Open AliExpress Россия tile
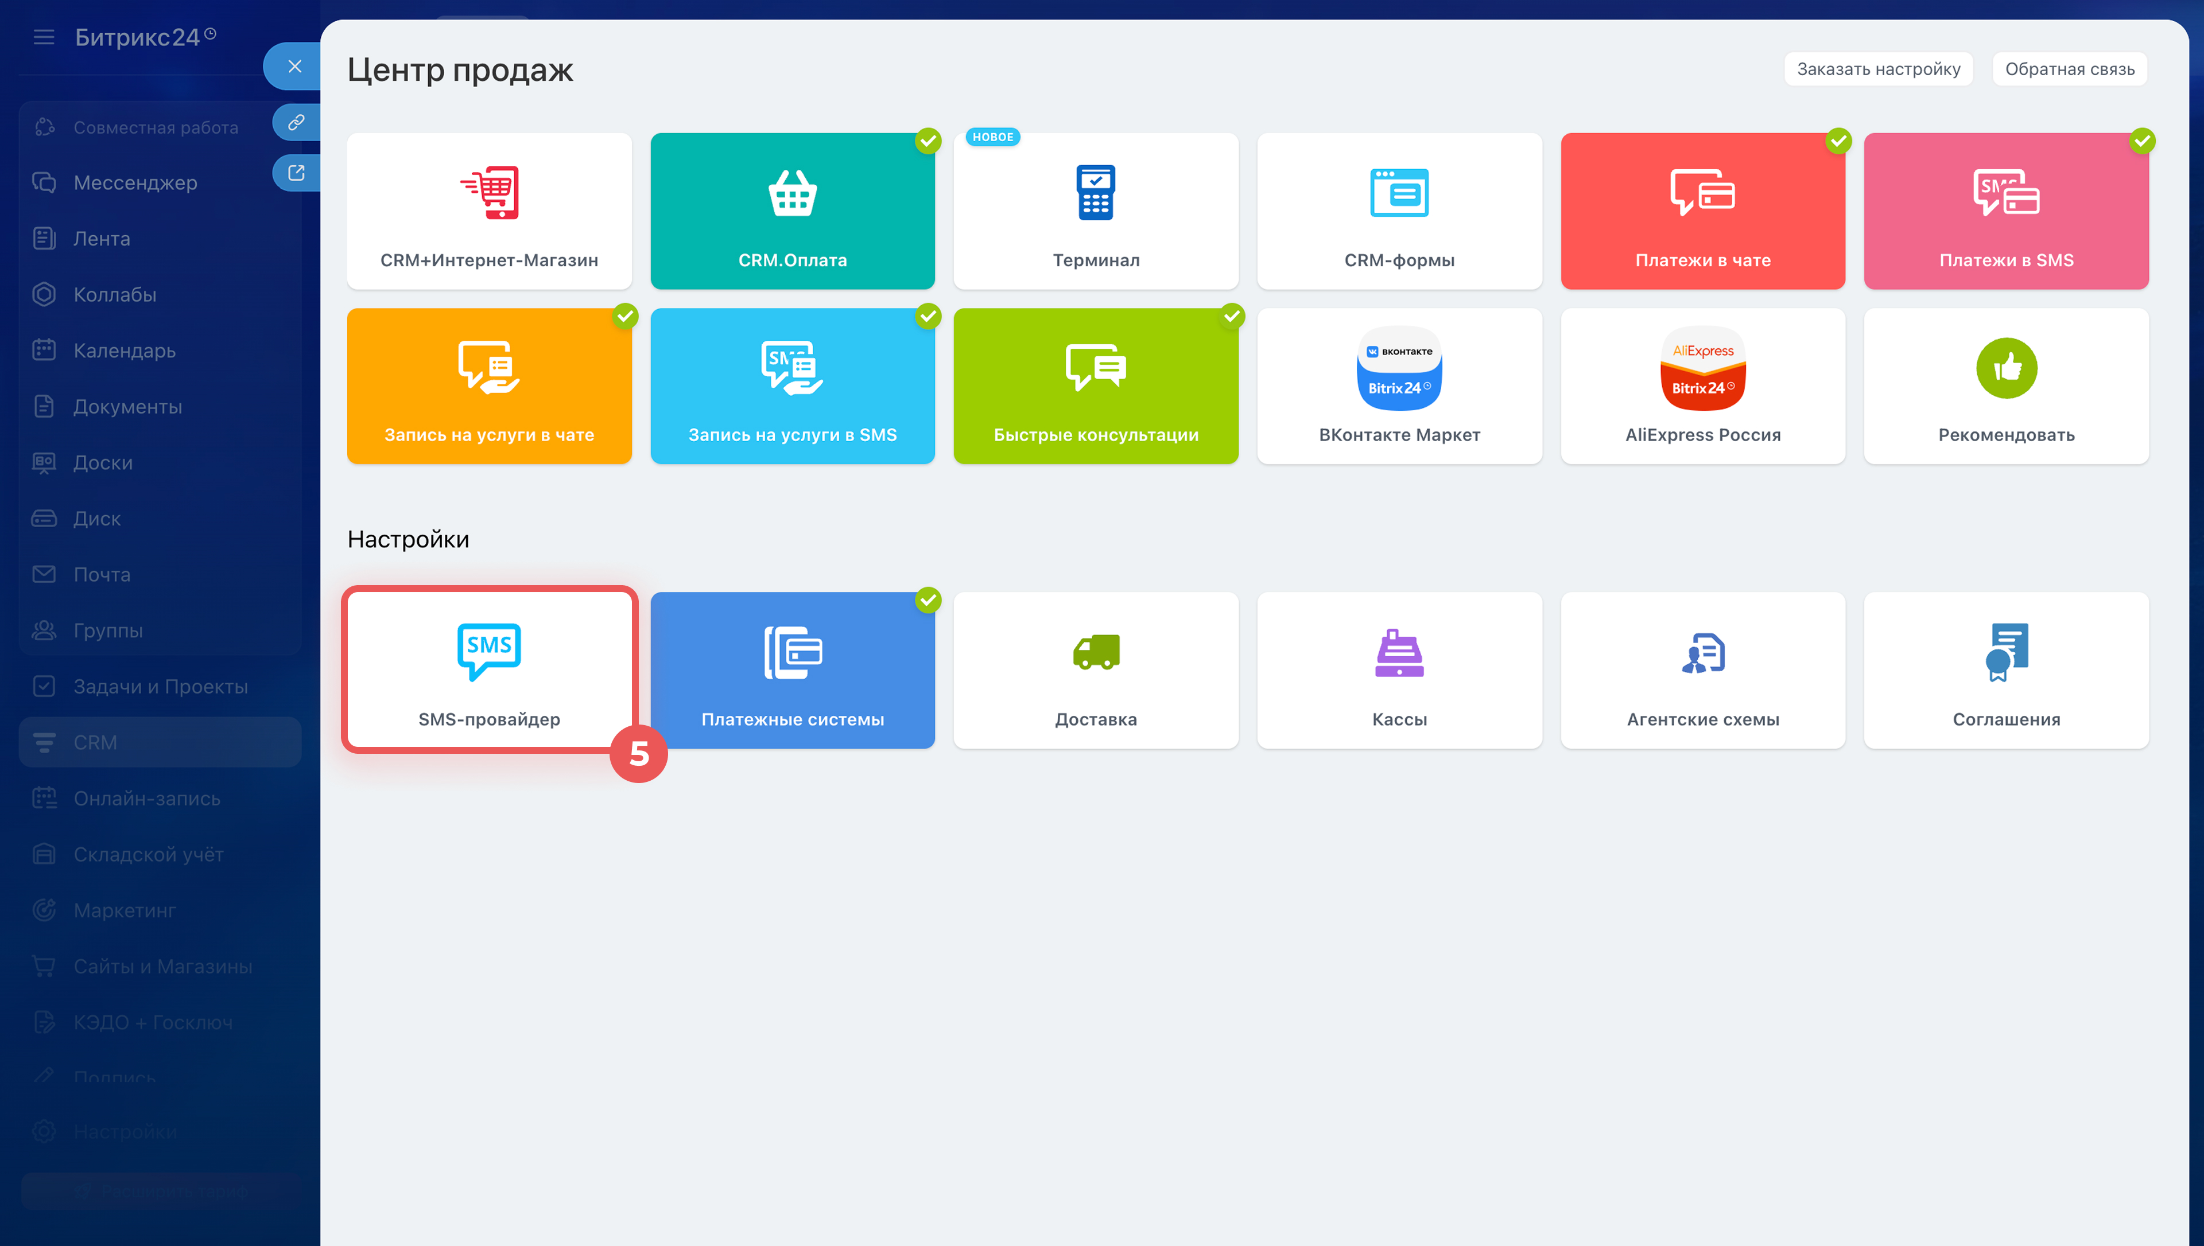Screen dimensions: 2204x1246 [x=1702, y=386]
